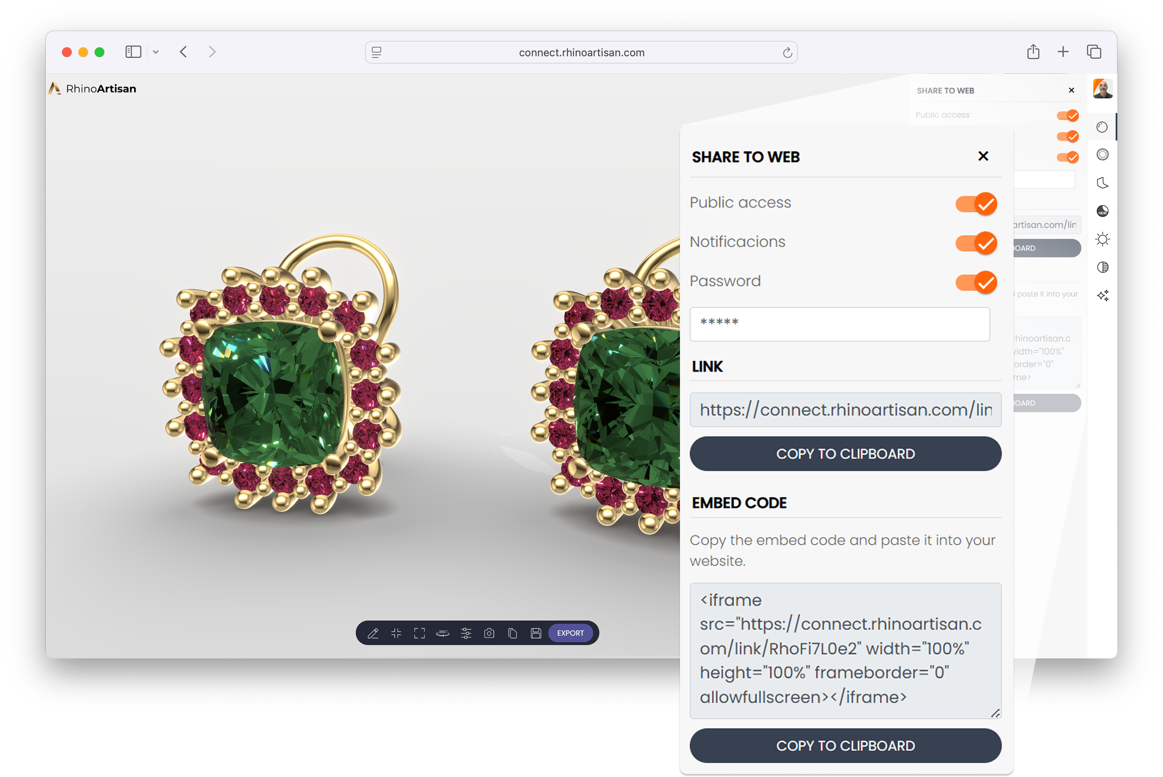Expand the Safari sidebar dropdown chevron
Viewport: 1163px width, 777px height.
pos(156,52)
